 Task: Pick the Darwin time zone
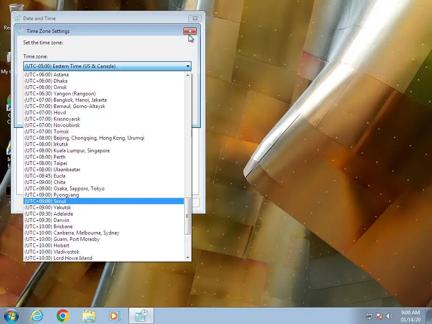tap(104, 220)
